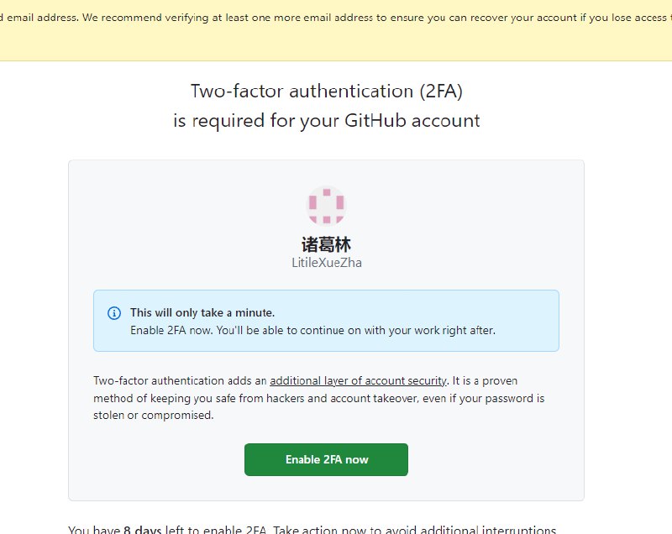The image size is (672, 534).
Task: Click the GitHub identicon avatar graphic
Action: click(326, 204)
